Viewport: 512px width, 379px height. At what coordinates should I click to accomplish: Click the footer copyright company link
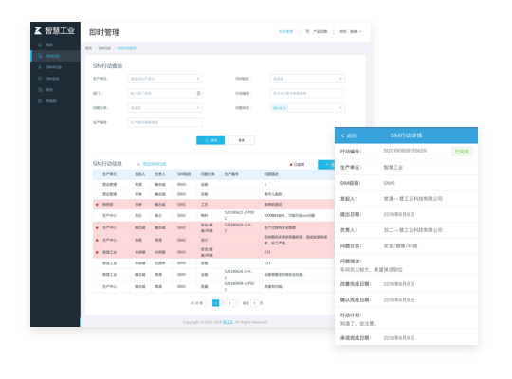click(229, 322)
